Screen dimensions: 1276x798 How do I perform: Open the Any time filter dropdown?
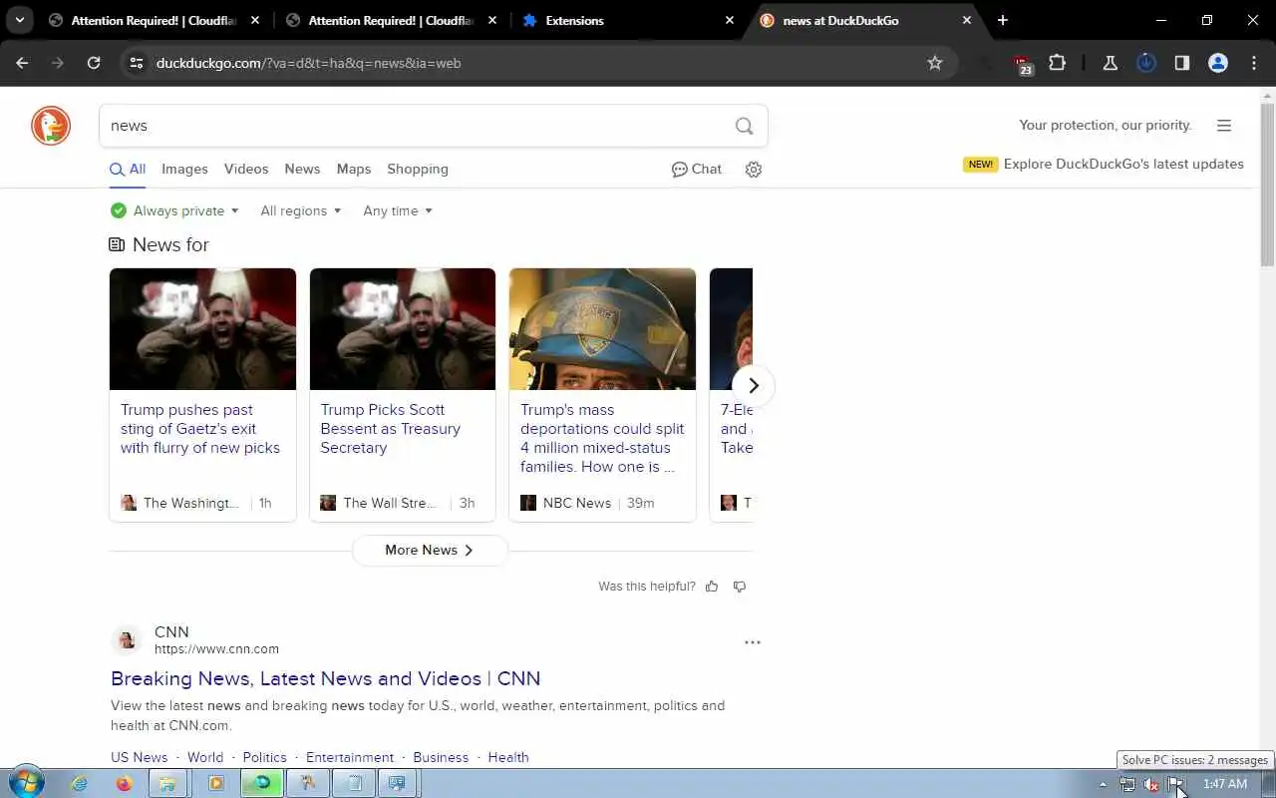[398, 210]
